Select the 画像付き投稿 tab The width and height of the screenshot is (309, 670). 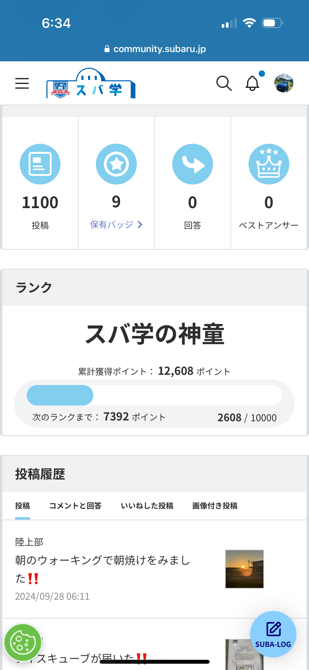(x=215, y=506)
